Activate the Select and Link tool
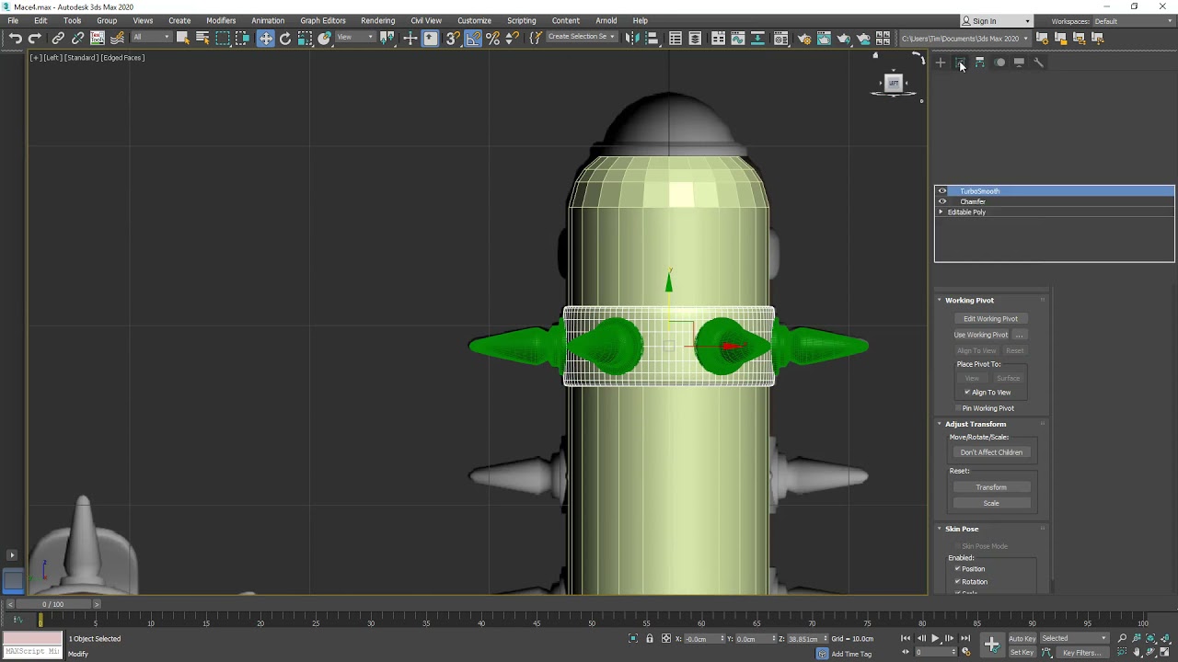The height and width of the screenshot is (662, 1178). (x=58, y=38)
